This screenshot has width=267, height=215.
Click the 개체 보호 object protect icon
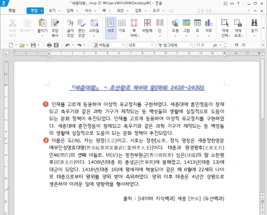[238, 23]
